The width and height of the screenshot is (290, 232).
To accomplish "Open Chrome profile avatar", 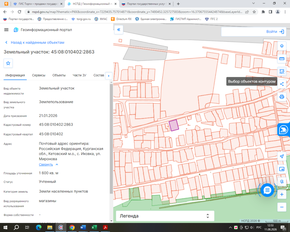I will pos(278,12).
